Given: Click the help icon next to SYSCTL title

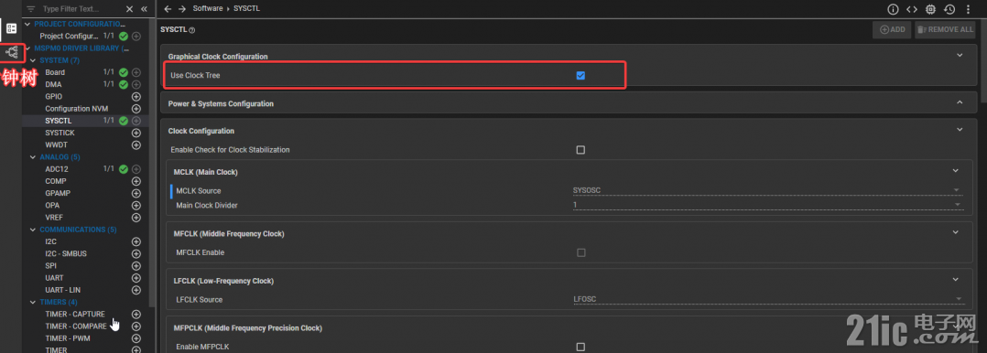Looking at the screenshot, I should tap(192, 29).
